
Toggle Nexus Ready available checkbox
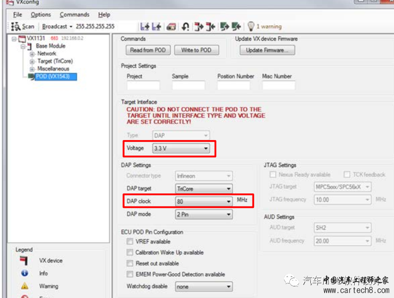[273, 174]
